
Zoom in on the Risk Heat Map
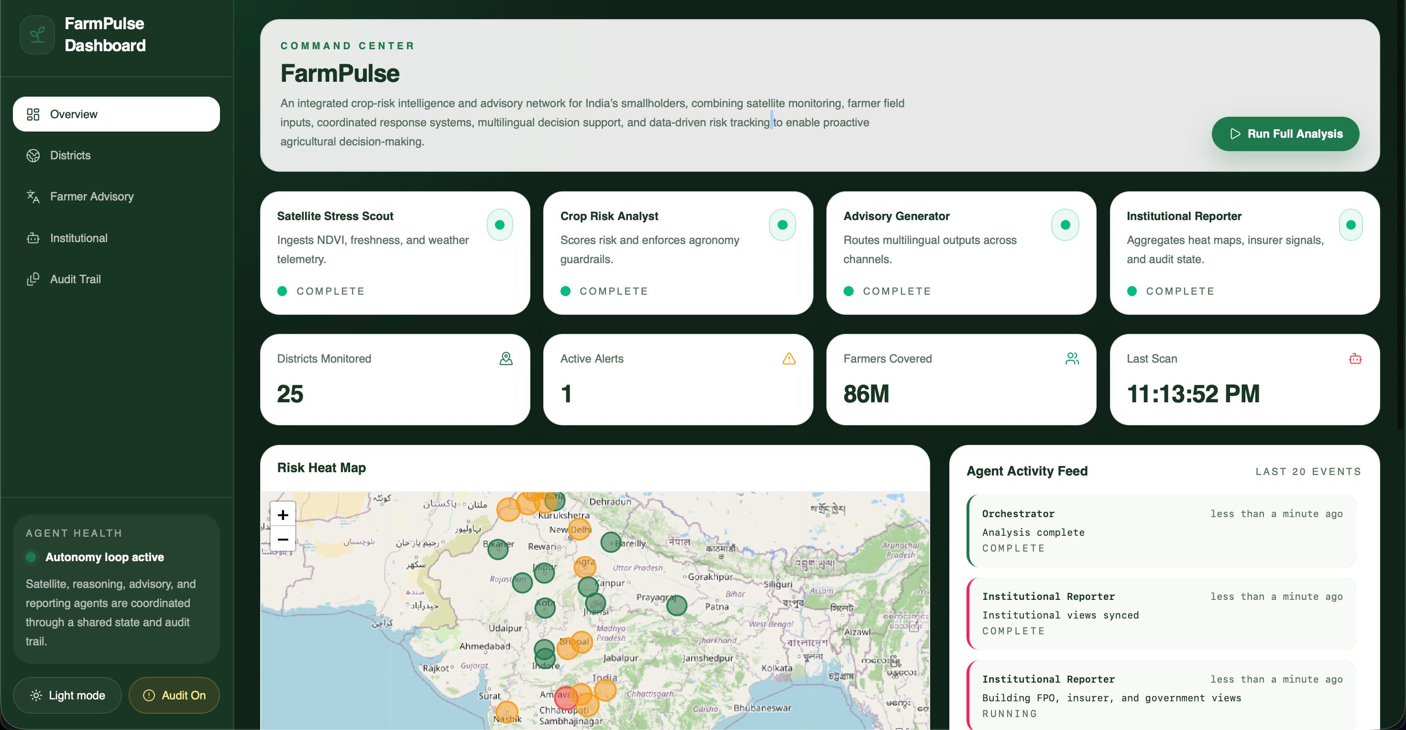coord(283,515)
